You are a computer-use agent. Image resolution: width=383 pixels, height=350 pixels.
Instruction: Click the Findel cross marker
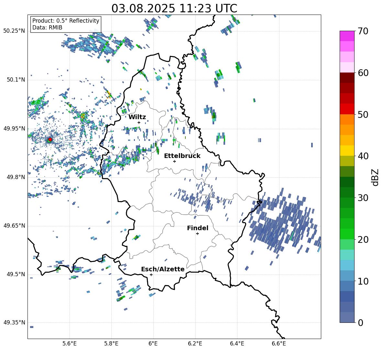[x=197, y=234]
